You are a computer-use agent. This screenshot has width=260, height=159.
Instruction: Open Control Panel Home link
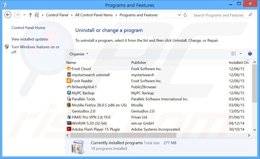coord(28,28)
